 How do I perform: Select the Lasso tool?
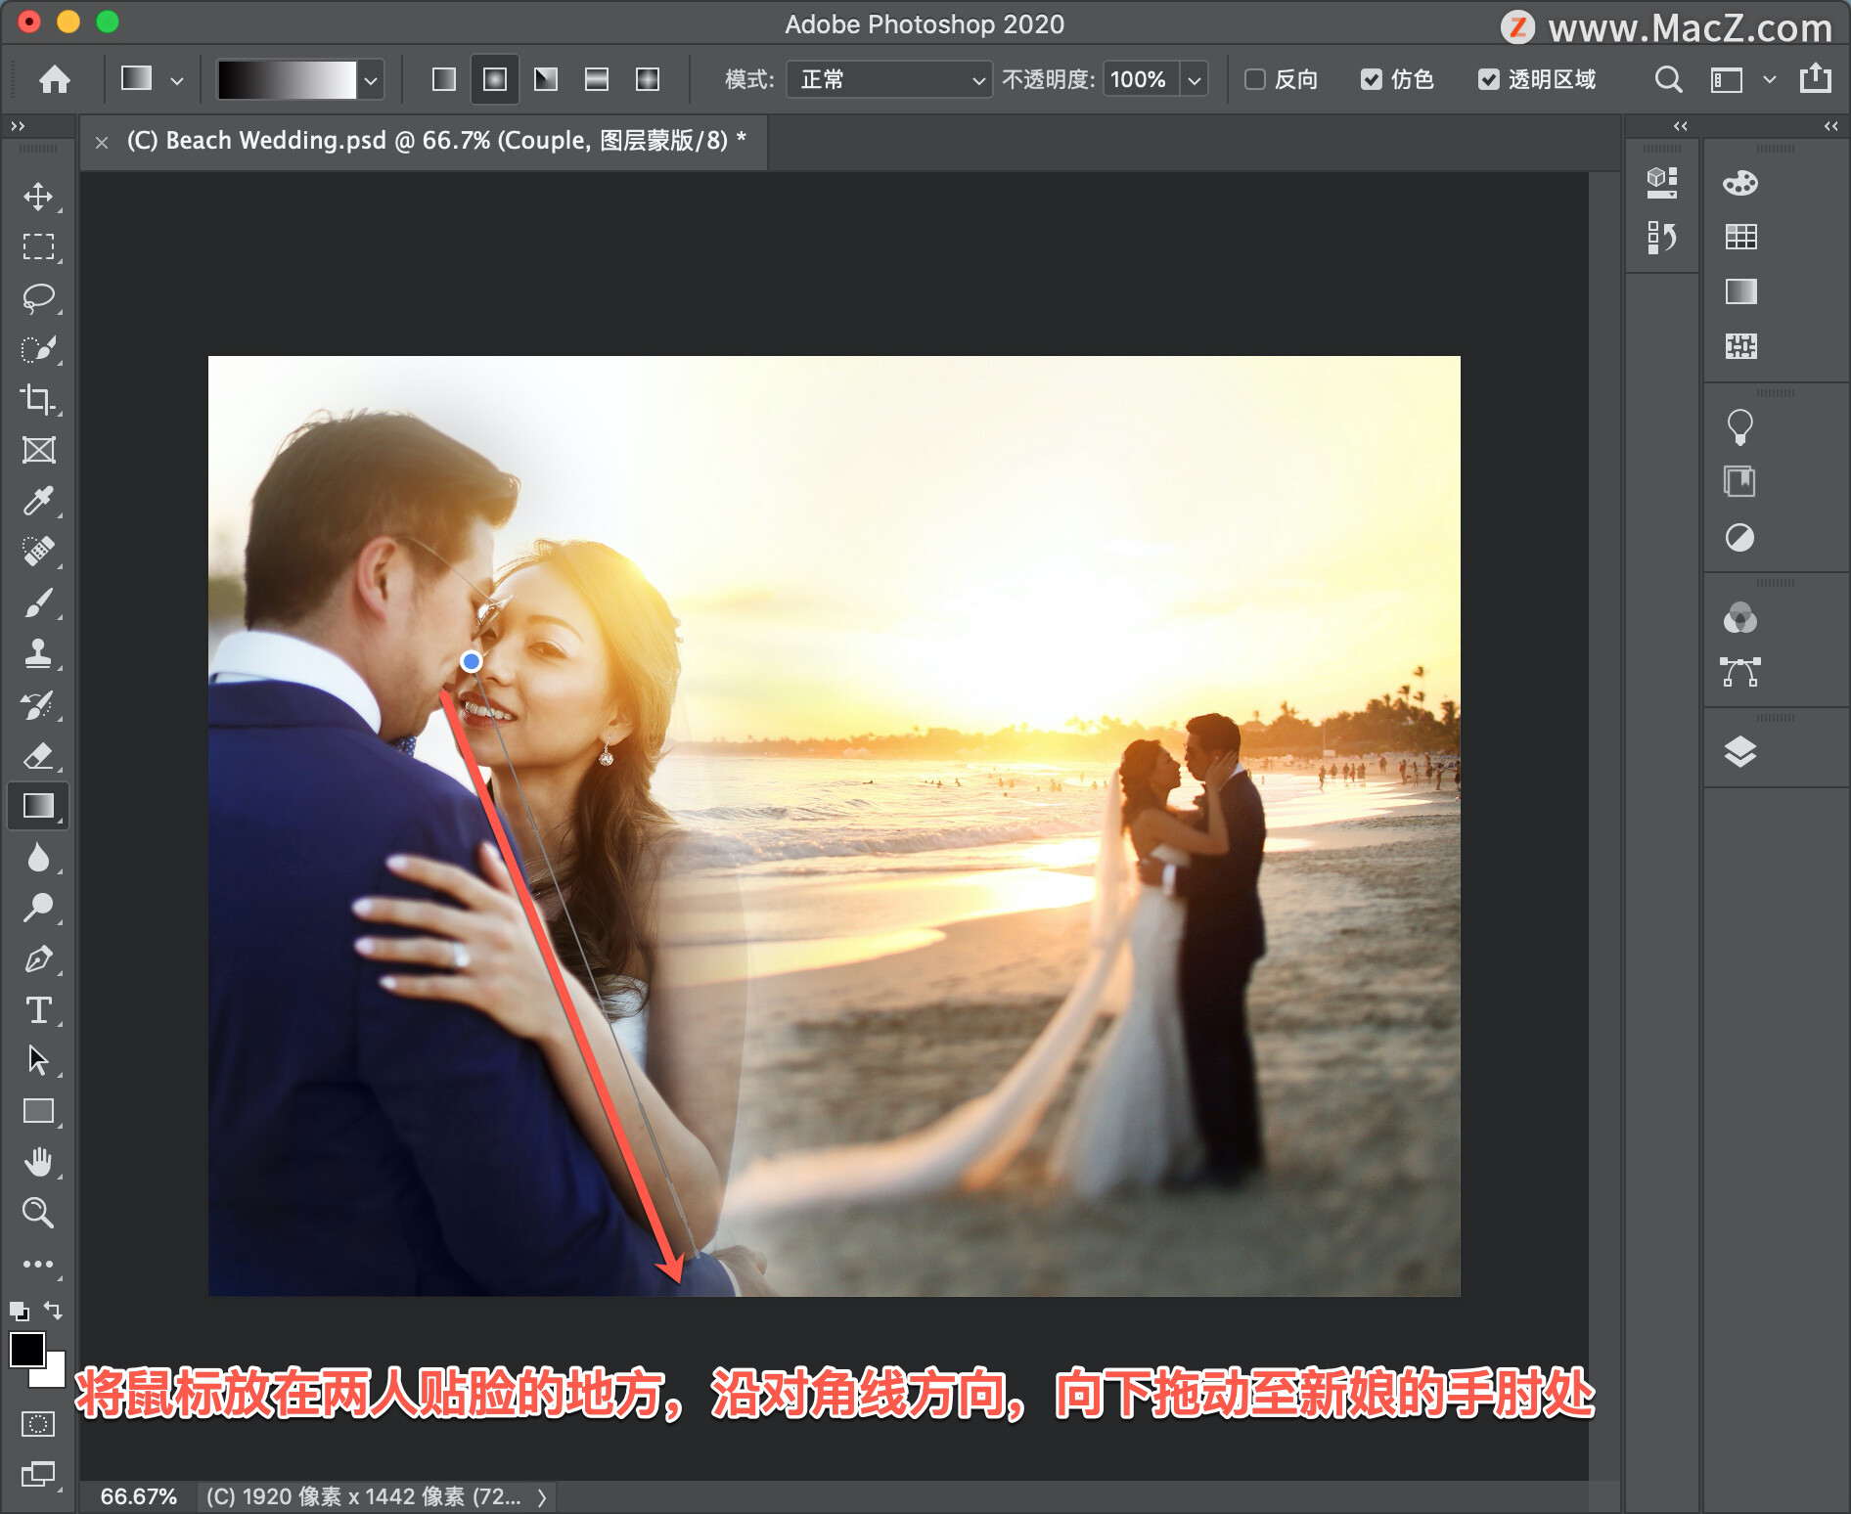38,297
